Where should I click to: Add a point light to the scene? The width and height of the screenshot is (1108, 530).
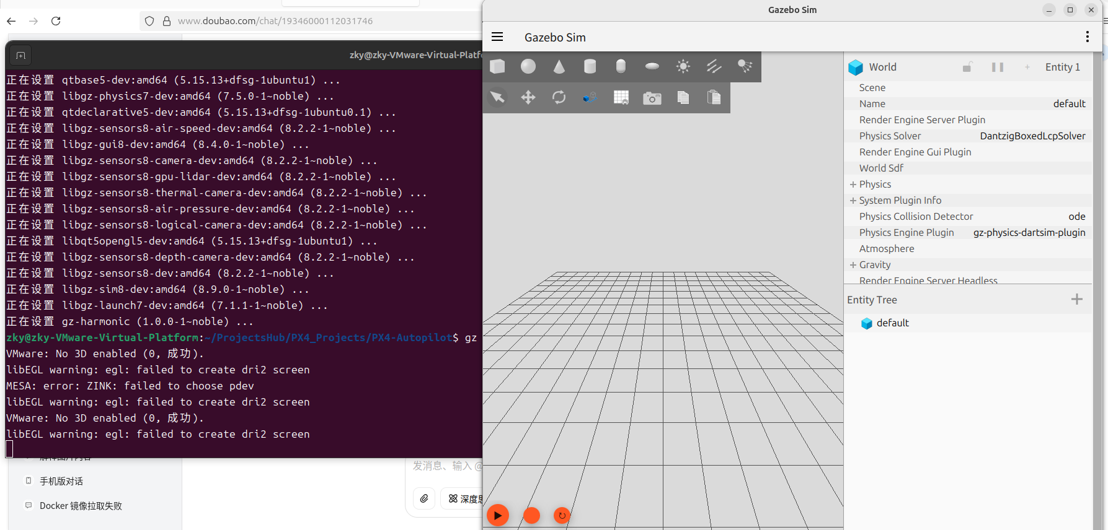pos(683,66)
